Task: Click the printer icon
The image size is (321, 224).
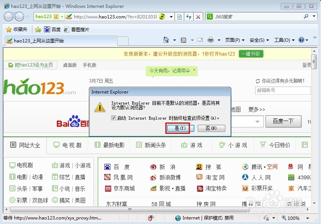Action: 210,39
